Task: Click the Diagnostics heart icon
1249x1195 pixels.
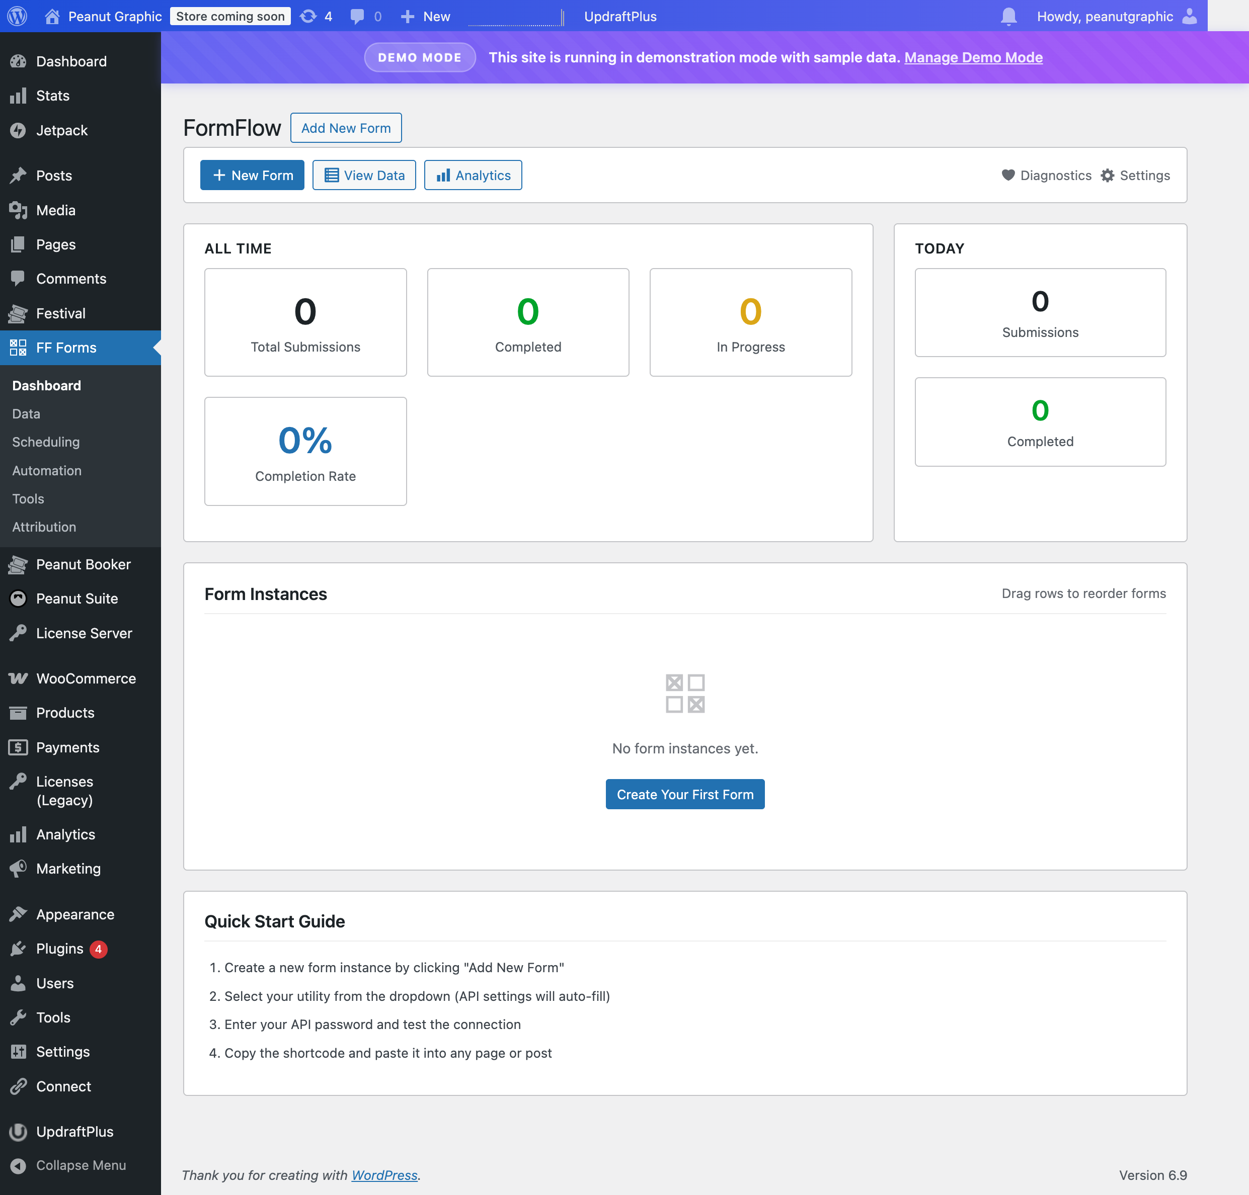Action: 1009,175
